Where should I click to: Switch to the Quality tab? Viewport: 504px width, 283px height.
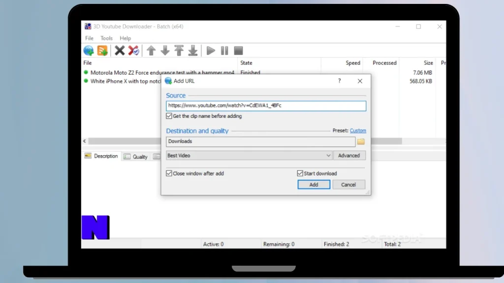pos(136,157)
